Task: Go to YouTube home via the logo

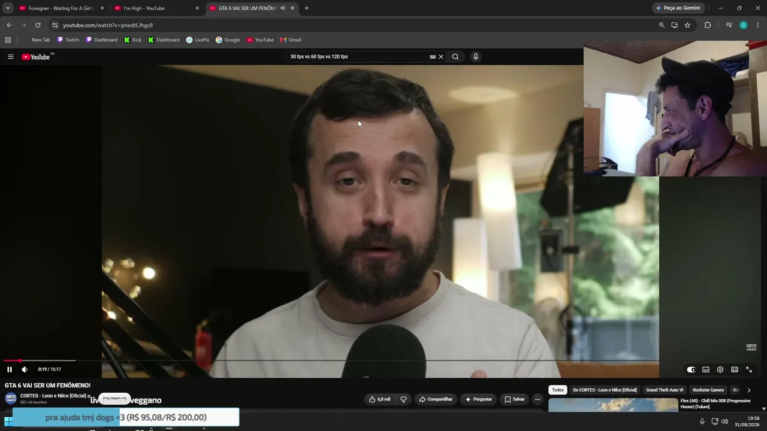Action: pos(36,57)
